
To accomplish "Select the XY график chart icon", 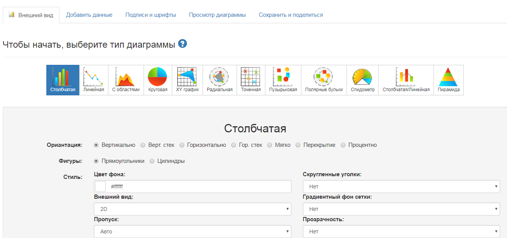I will point(187,79).
